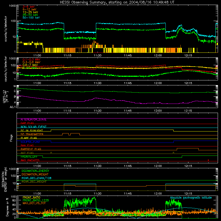This screenshot has width=221, height=221.
Task: Click the '0.8-7 MeV' legend label
Action: click(x=30, y=65)
